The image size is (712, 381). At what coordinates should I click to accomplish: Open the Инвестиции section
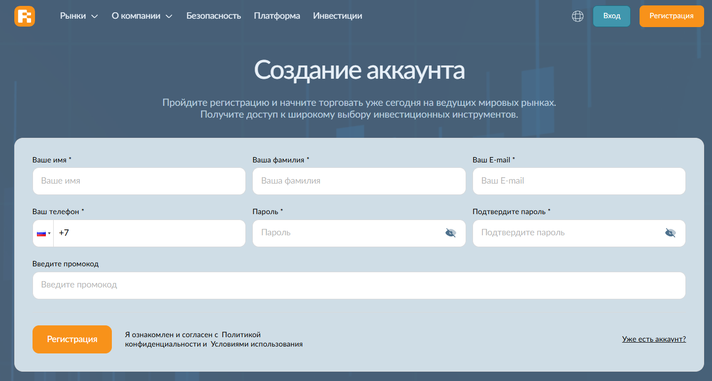point(338,16)
